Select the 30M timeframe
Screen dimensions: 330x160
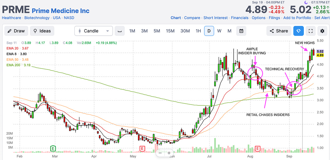[185, 31]
